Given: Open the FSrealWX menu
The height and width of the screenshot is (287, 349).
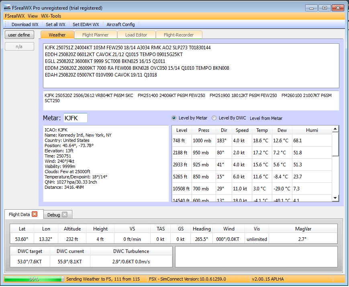Looking at the screenshot, I should click(x=14, y=16).
